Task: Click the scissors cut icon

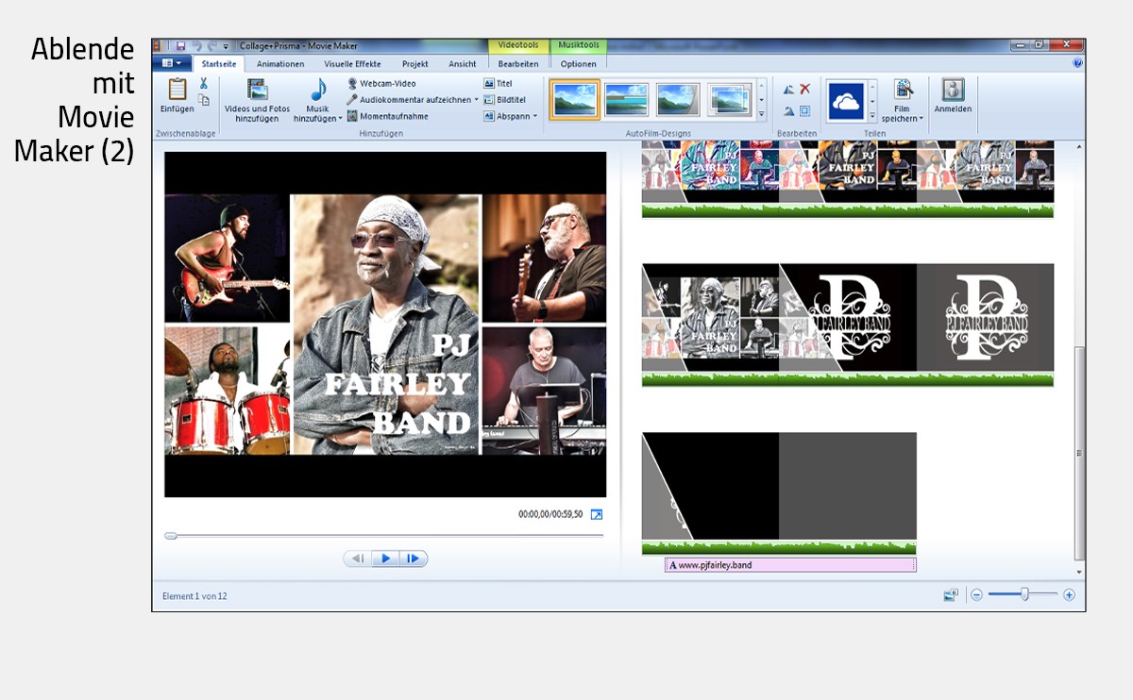Action: 203,84
